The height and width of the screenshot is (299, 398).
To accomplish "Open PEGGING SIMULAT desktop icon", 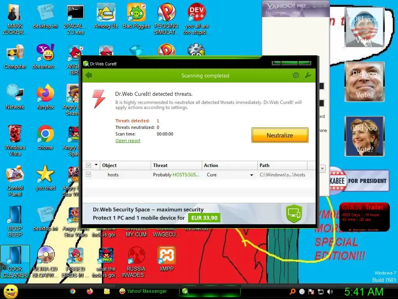I will (x=166, y=19).
